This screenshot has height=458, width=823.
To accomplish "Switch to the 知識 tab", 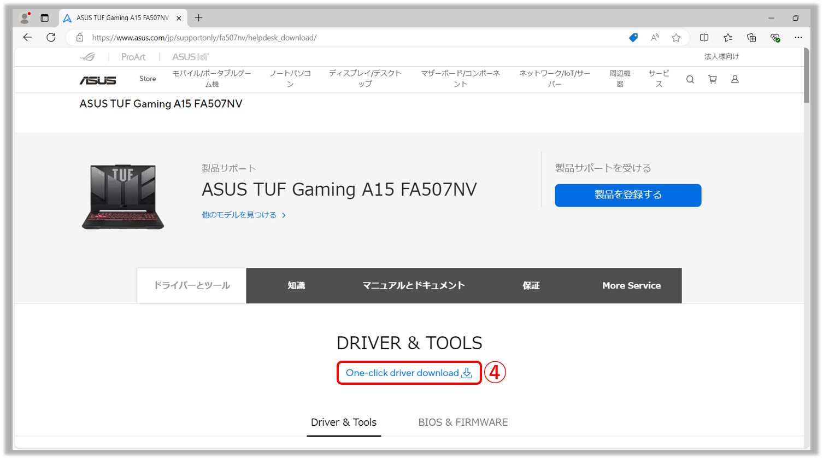I will coord(296,285).
